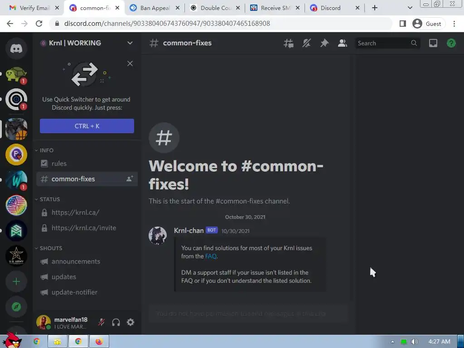This screenshot has height=348, width=464.
Task: Click the volume speaker tray icon
Action: pos(415,342)
